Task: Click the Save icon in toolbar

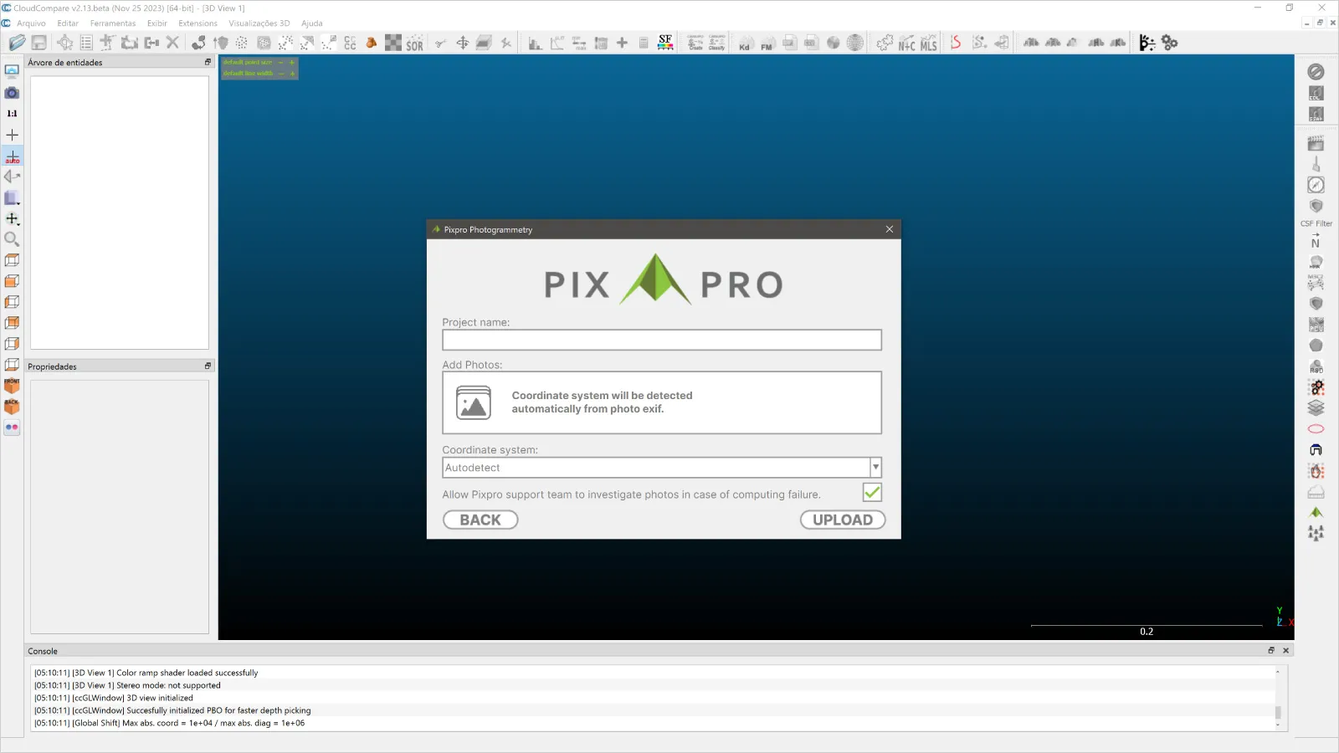Action: [x=39, y=43]
